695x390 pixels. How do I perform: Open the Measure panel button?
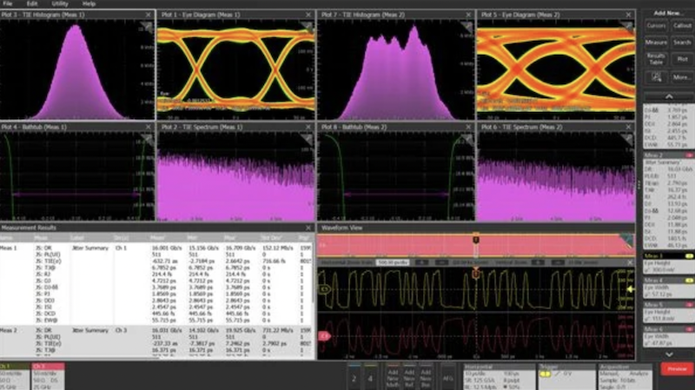(x=656, y=42)
